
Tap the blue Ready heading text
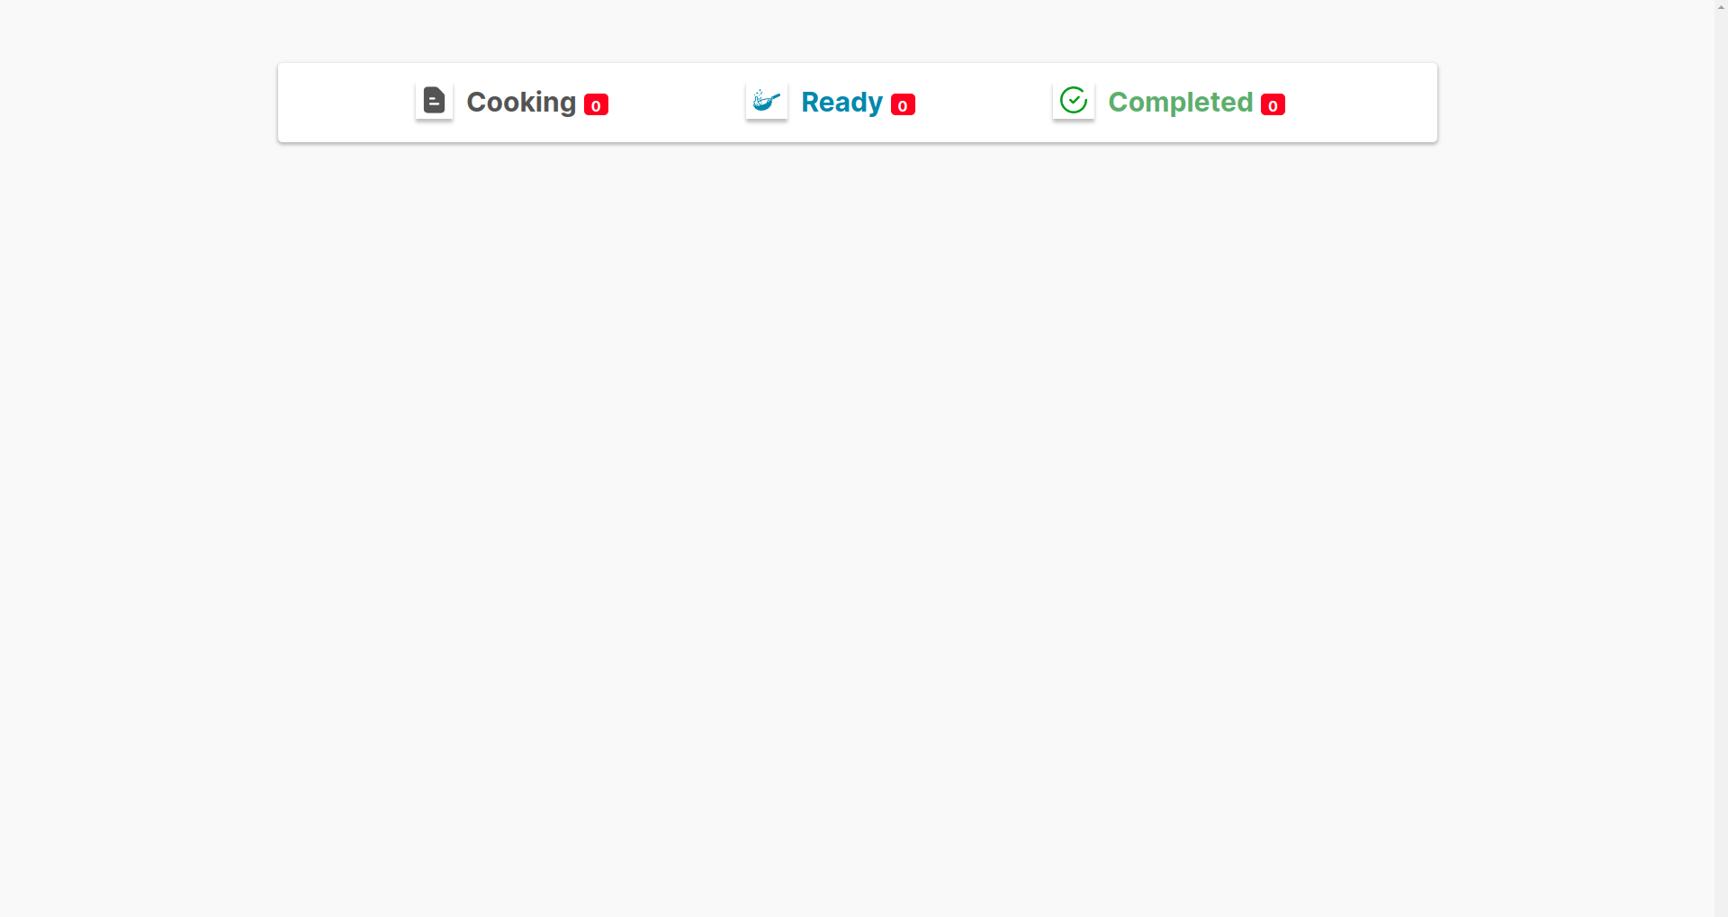pos(841,103)
